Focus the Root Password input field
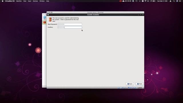 pos(70,24)
